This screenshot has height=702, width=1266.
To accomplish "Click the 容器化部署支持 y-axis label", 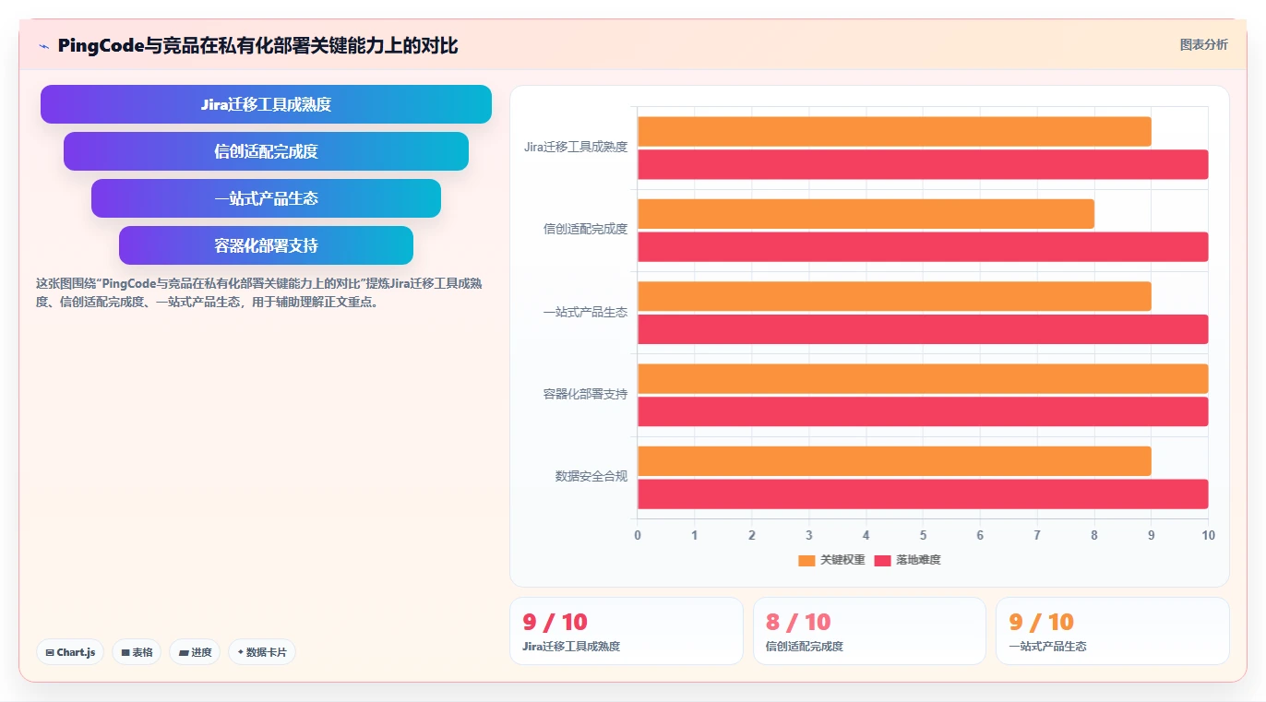I will (x=585, y=394).
